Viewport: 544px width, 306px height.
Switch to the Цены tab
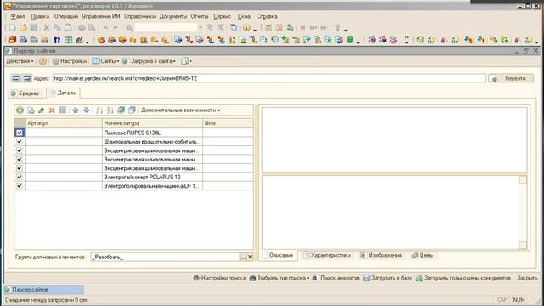422,255
